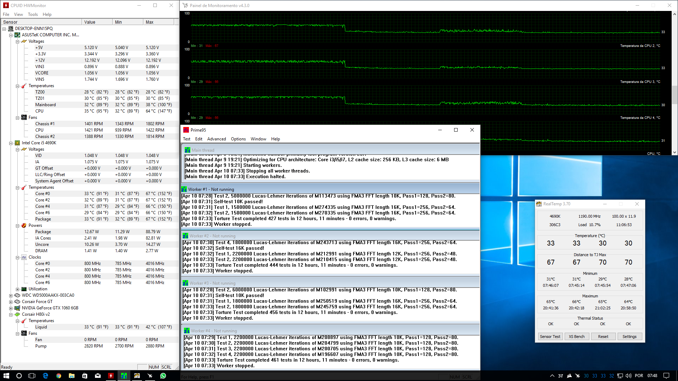Click the Painel de Monitoramento scrollbar thumb
The image size is (678, 381).
(x=674, y=94)
